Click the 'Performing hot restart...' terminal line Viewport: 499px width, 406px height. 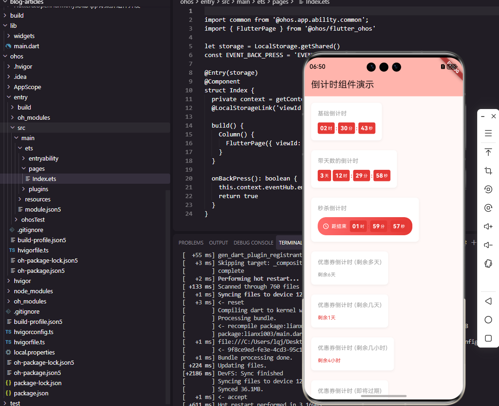(258, 278)
